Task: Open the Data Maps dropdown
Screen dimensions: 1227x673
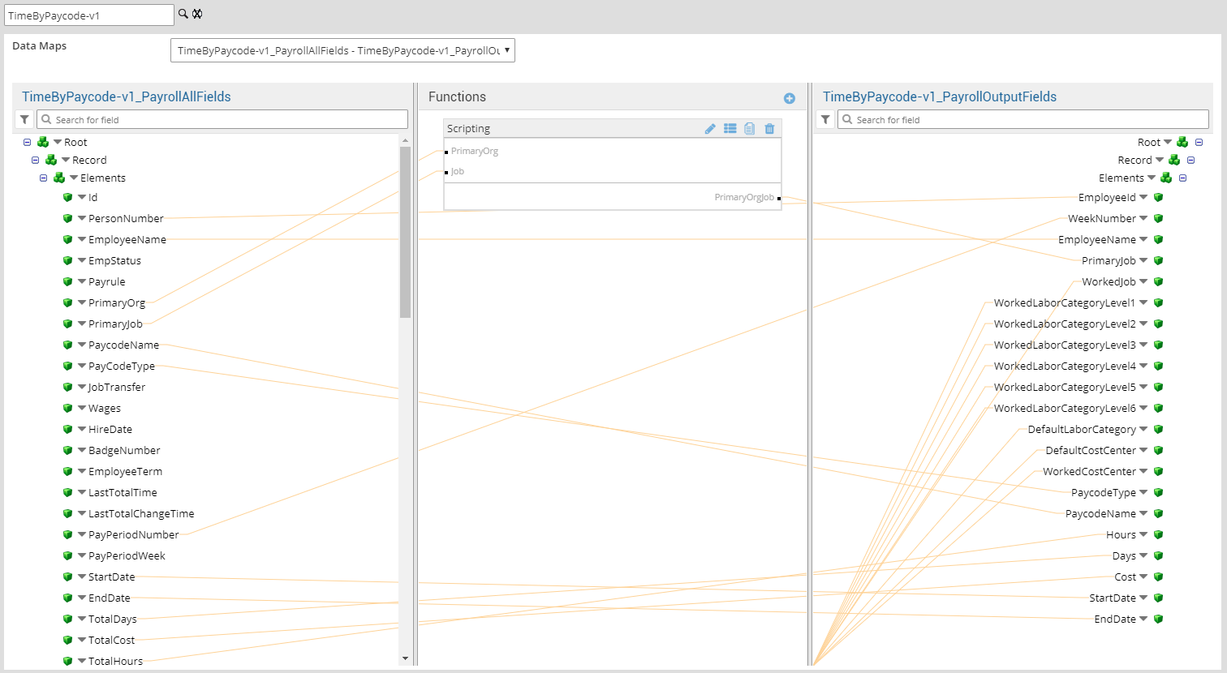Action: point(342,50)
